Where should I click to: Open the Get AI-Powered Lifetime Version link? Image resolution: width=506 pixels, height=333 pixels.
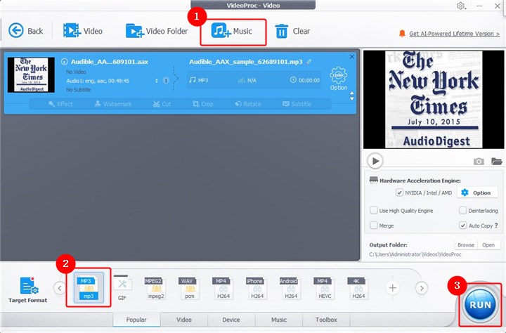click(x=454, y=34)
